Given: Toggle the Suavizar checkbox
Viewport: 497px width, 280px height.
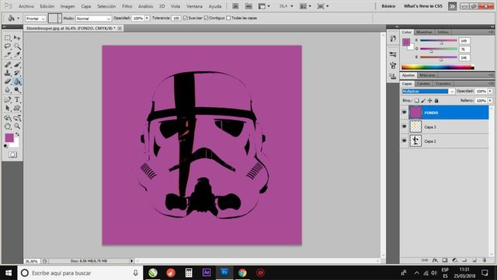Looking at the screenshot, I should [186, 18].
